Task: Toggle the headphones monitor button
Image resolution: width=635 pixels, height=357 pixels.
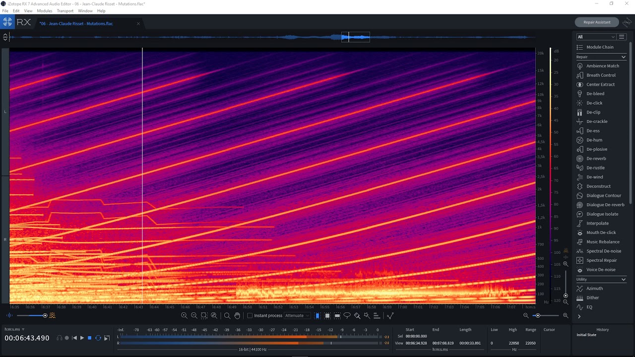Action: [60, 338]
